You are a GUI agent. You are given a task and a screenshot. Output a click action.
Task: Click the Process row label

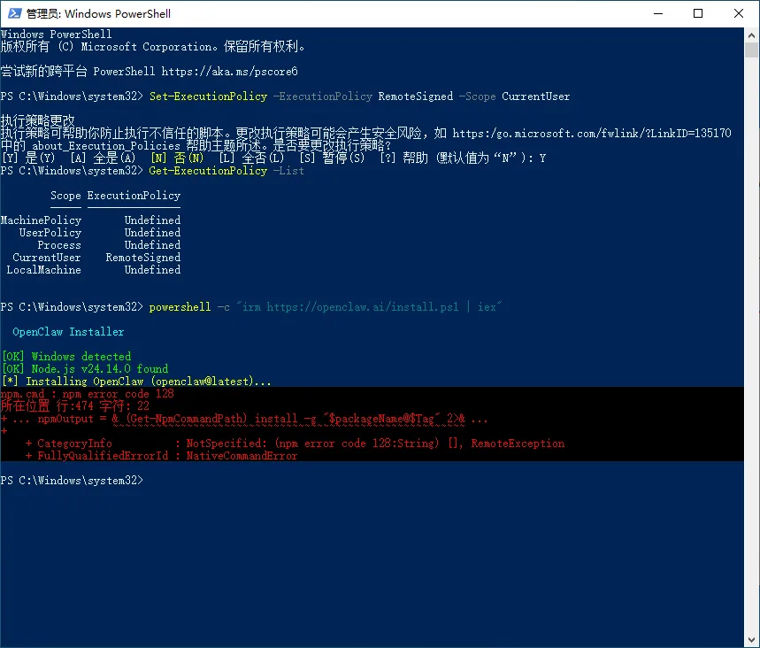[59, 245]
